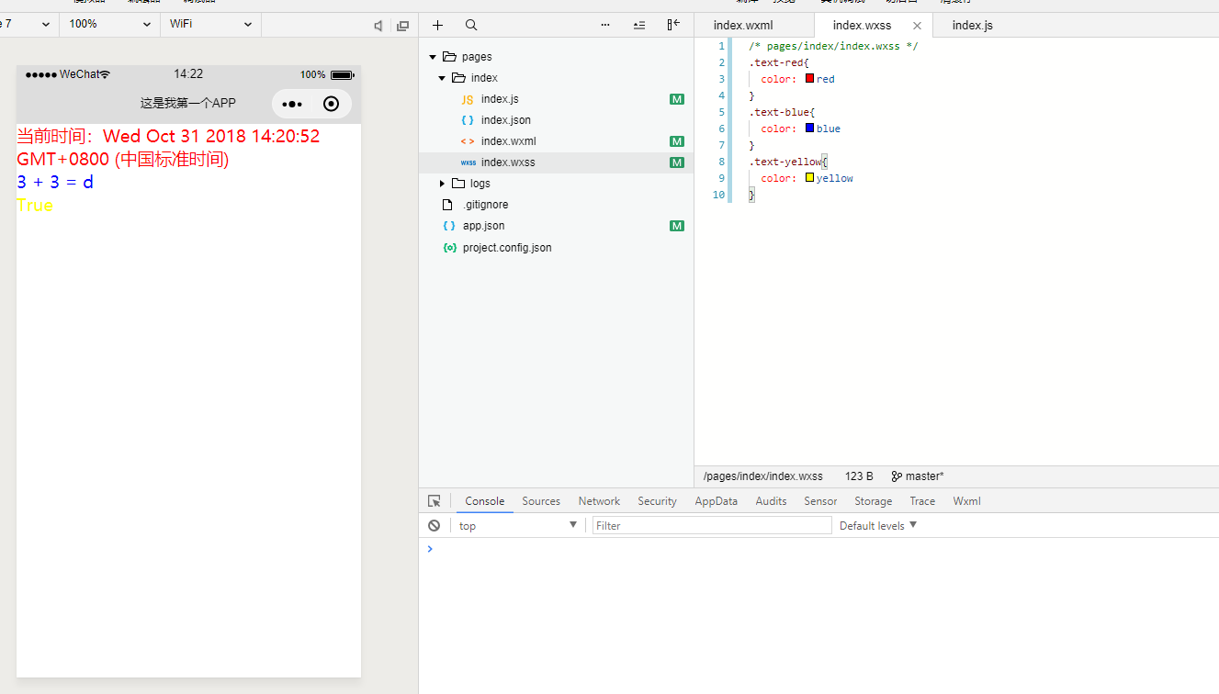The image size is (1219, 694).
Task: Expand the logs folder
Action: tap(442, 184)
